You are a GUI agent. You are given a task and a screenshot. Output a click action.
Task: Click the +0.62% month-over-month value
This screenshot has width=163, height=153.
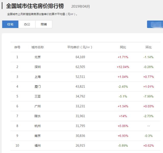point(148,146)
